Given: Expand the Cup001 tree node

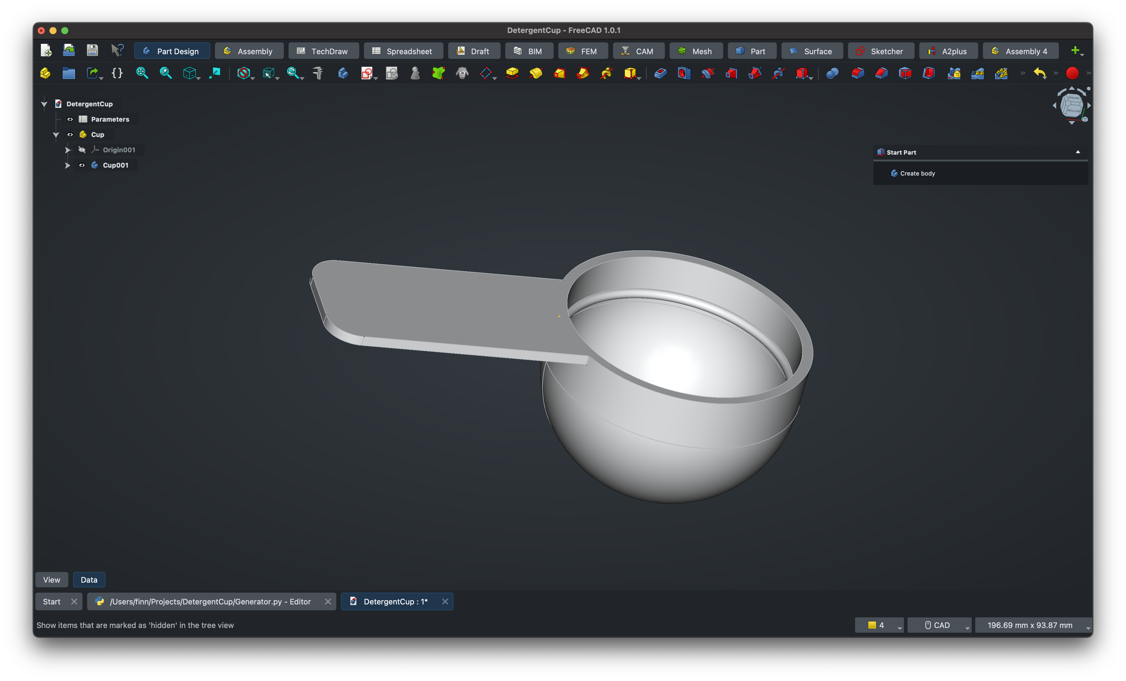Looking at the screenshot, I should coord(68,165).
